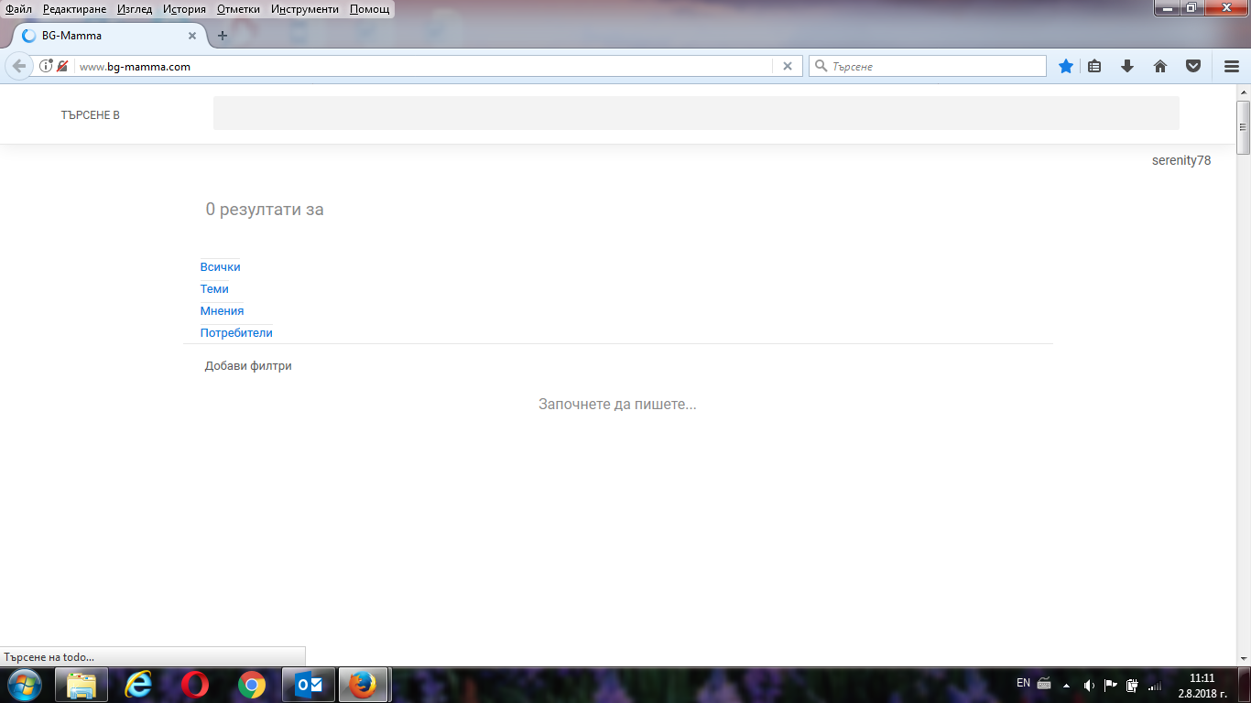Launch Opera from the taskbar
The height and width of the screenshot is (703, 1251).
pos(194,685)
